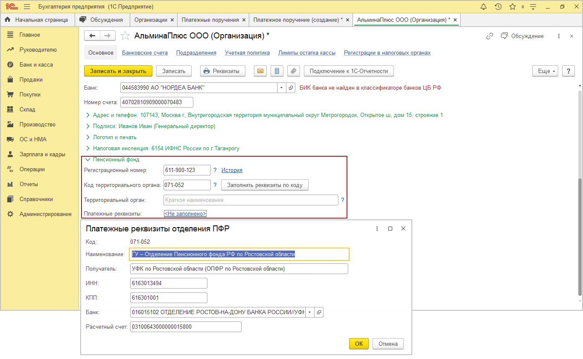The width and height of the screenshot is (583, 359).
Task: Expand Подписи section
Action: click(x=151, y=126)
